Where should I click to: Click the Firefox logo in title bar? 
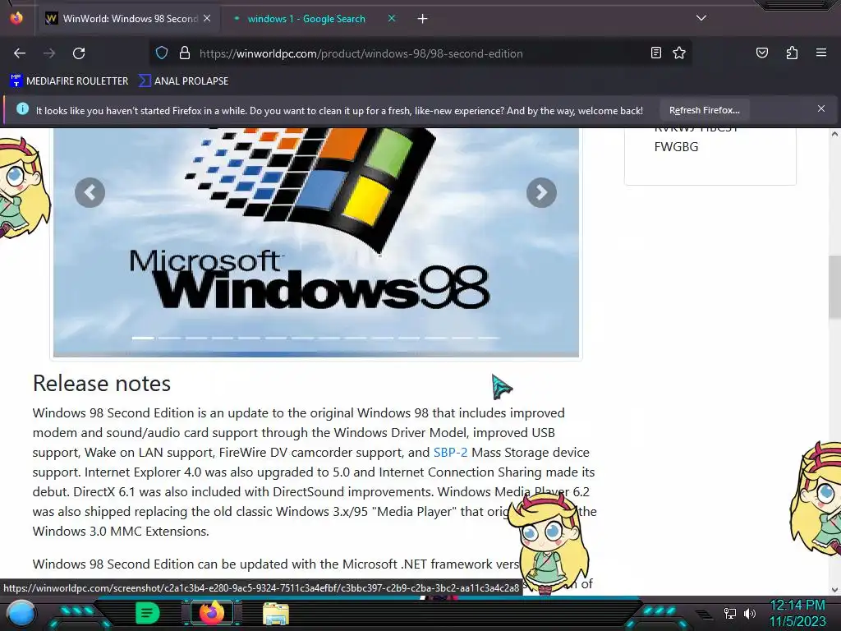pyautogui.click(x=16, y=18)
